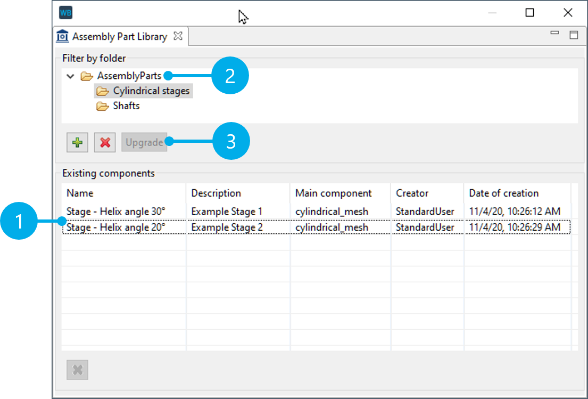
Task: Click the Assembly Part Library tab icon
Action: point(63,37)
